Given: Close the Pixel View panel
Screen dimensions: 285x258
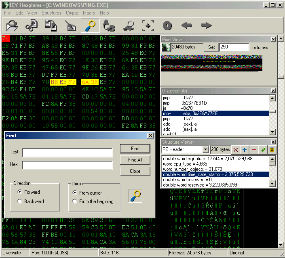Looking at the screenshot, I should (273, 39).
